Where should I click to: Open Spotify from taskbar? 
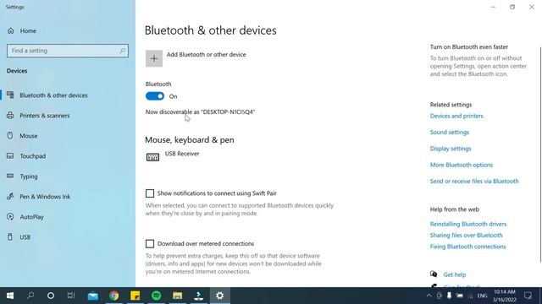pos(156,296)
